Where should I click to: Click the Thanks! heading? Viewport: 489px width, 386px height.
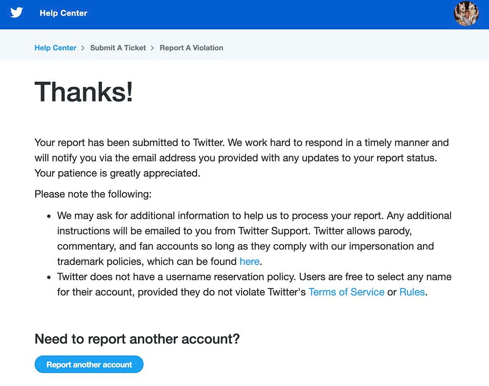coord(84,92)
